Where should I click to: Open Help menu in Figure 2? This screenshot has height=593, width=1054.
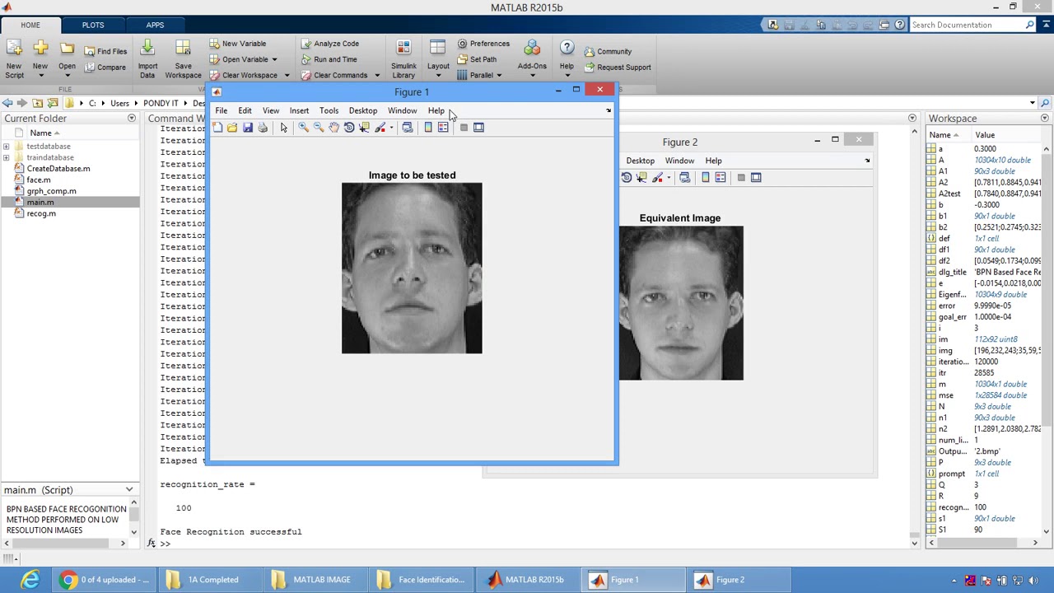pyautogui.click(x=713, y=161)
